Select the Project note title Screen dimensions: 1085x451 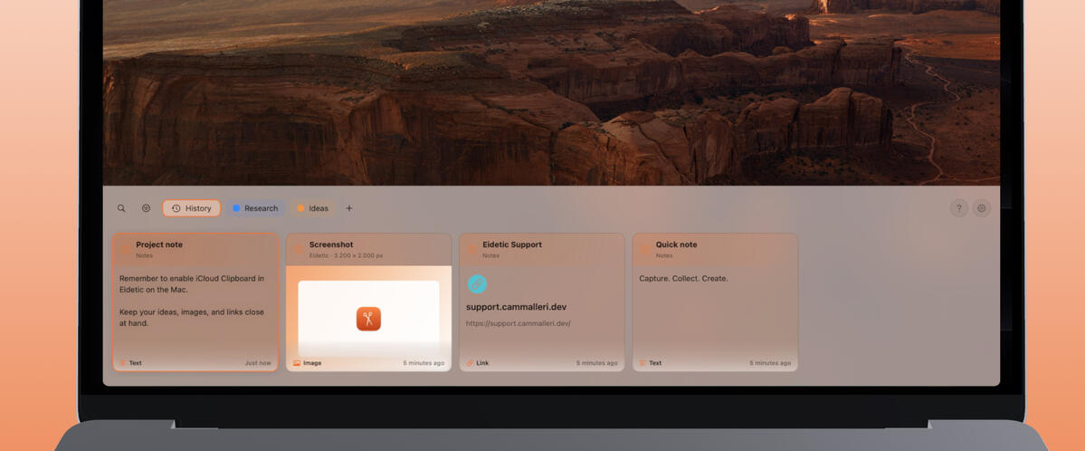point(159,245)
